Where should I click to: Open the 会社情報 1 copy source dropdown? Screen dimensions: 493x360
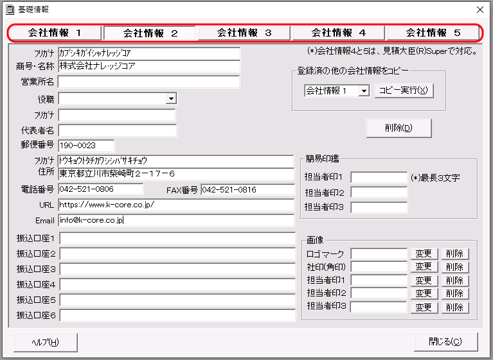click(x=364, y=91)
